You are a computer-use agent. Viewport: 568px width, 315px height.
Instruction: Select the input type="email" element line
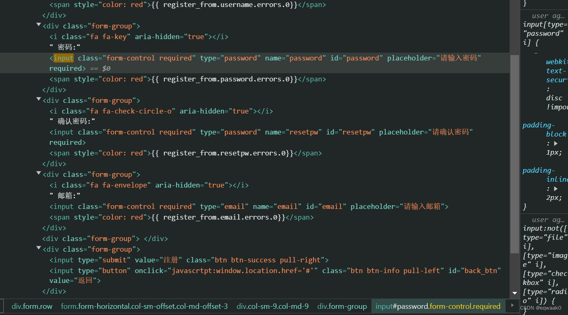pos(249,206)
